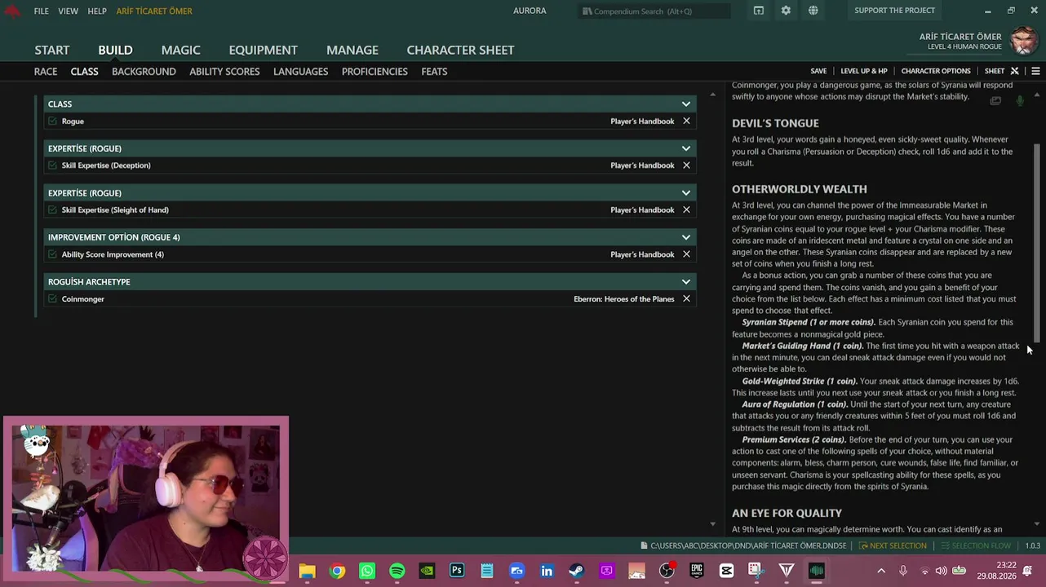Click the Save button
The image size is (1046, 587).
click(x=818, y=71)
